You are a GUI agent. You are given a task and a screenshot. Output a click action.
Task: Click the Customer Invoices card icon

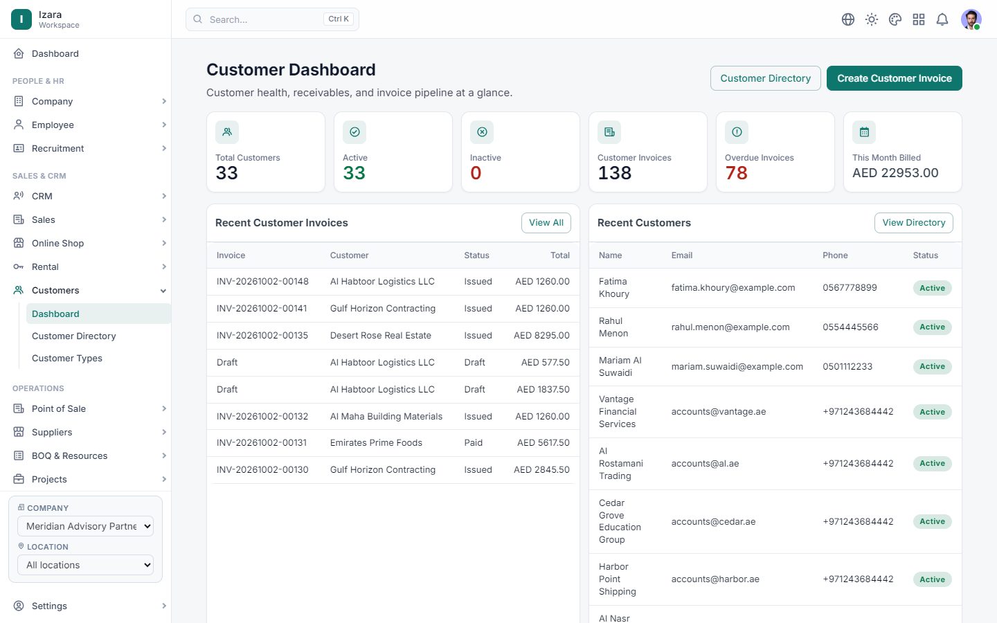pyautogui.click(x=609, y=132)
